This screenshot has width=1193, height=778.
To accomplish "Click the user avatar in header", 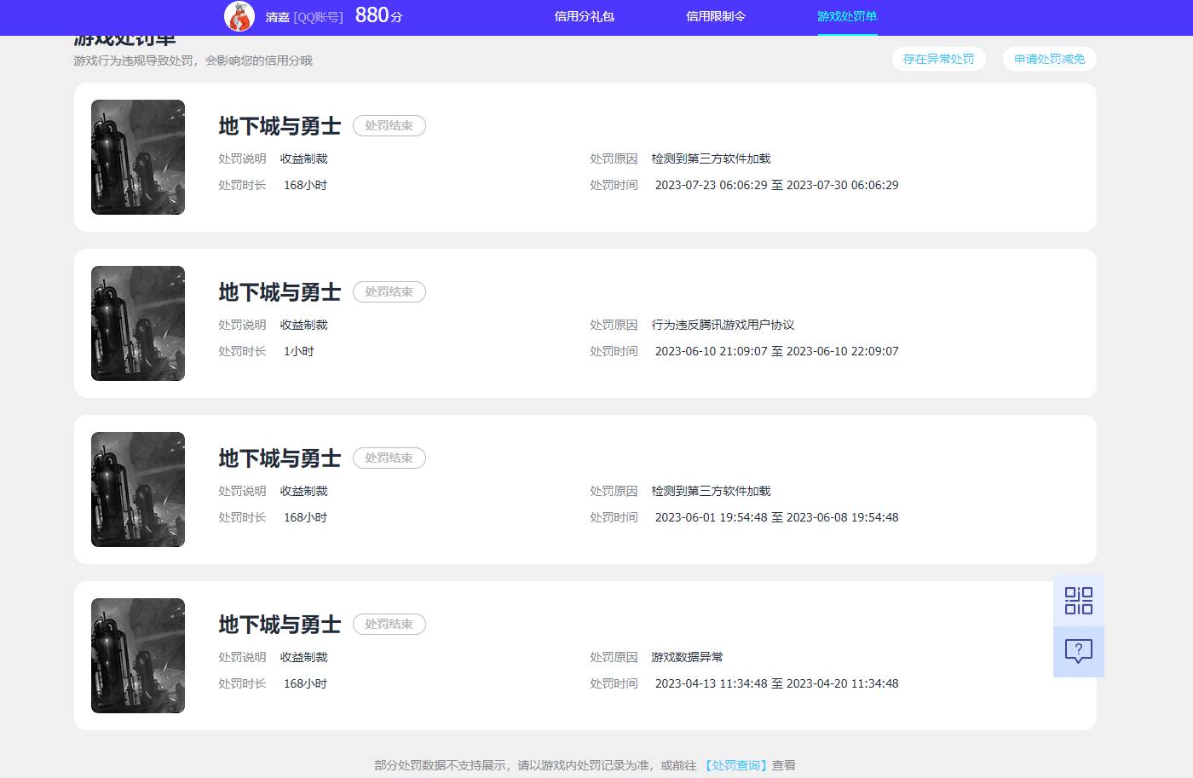I will [239, 16].
